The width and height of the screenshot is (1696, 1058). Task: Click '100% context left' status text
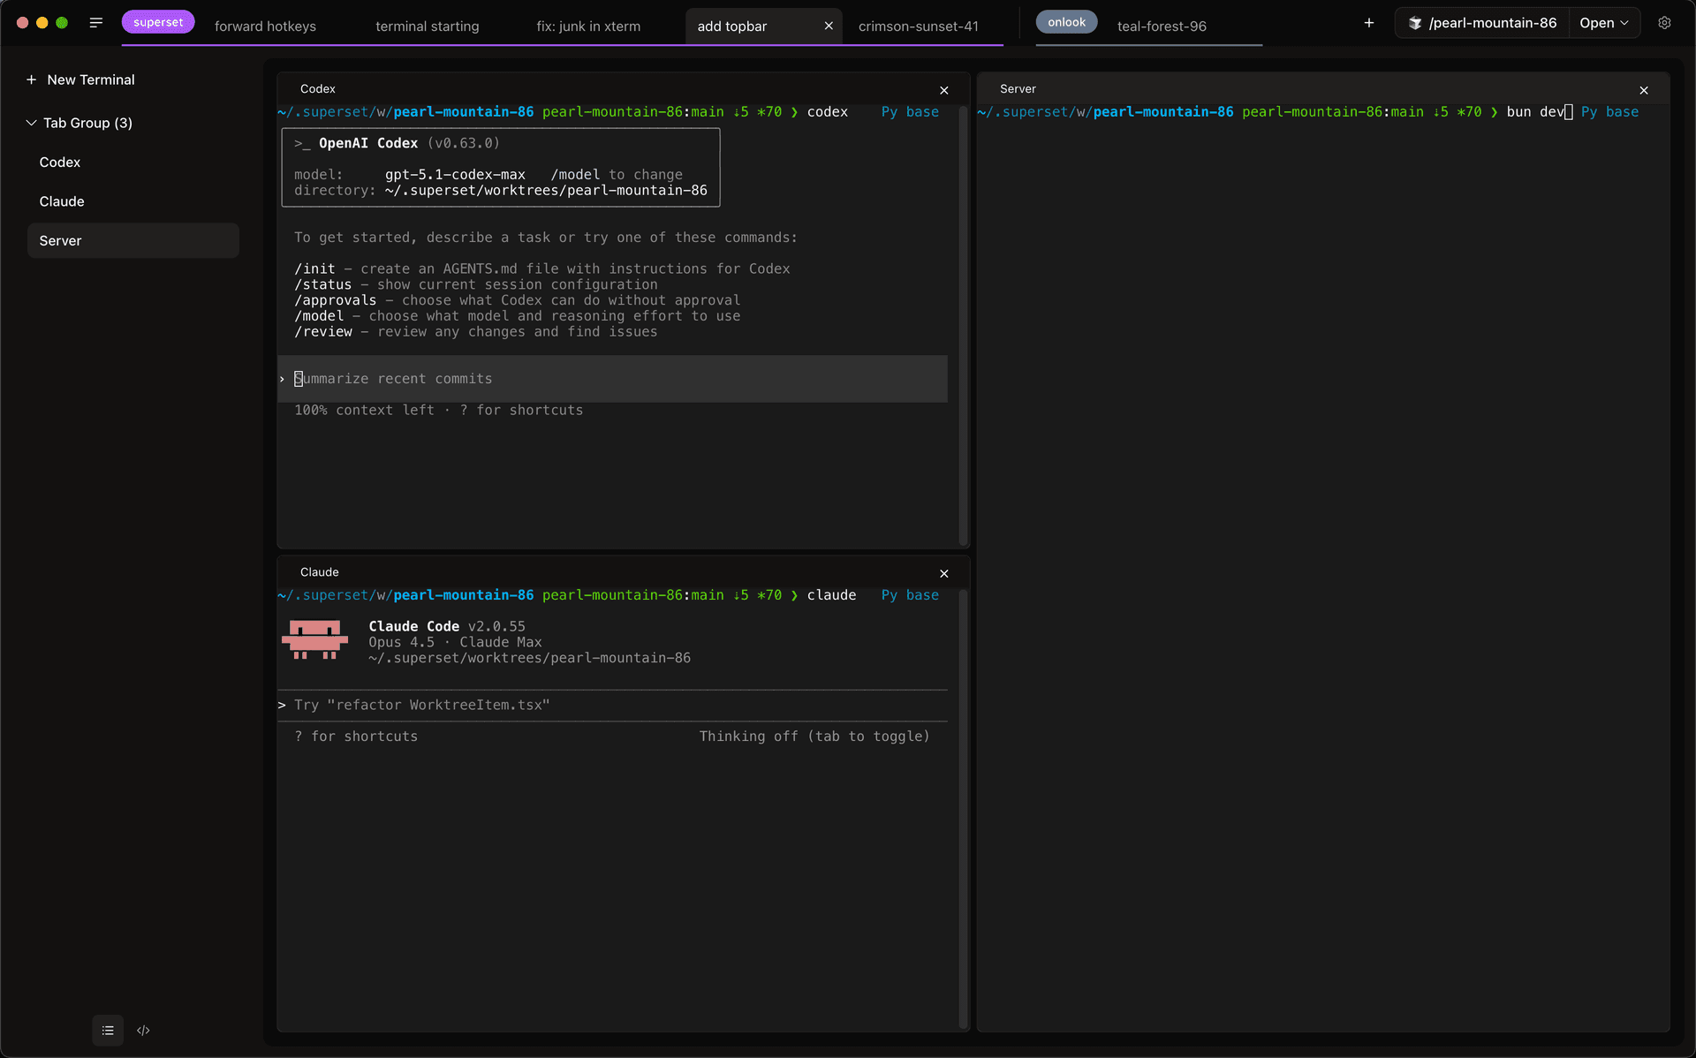(x=364, y=411)
